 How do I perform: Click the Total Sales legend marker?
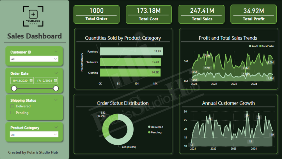point(260,46)
